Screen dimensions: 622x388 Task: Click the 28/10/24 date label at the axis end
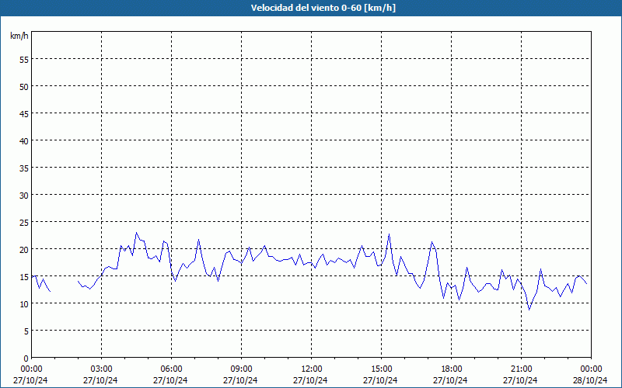pyautogui.click(x=591, y=380)
